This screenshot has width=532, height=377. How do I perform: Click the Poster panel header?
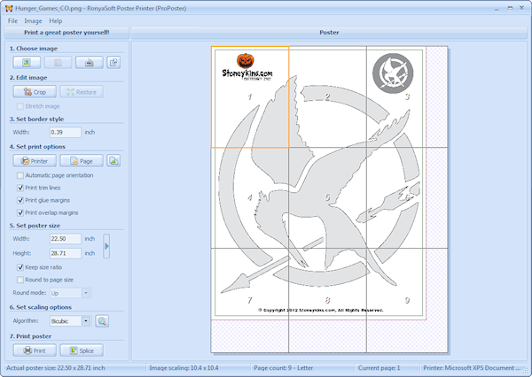[x=329, y=33]
